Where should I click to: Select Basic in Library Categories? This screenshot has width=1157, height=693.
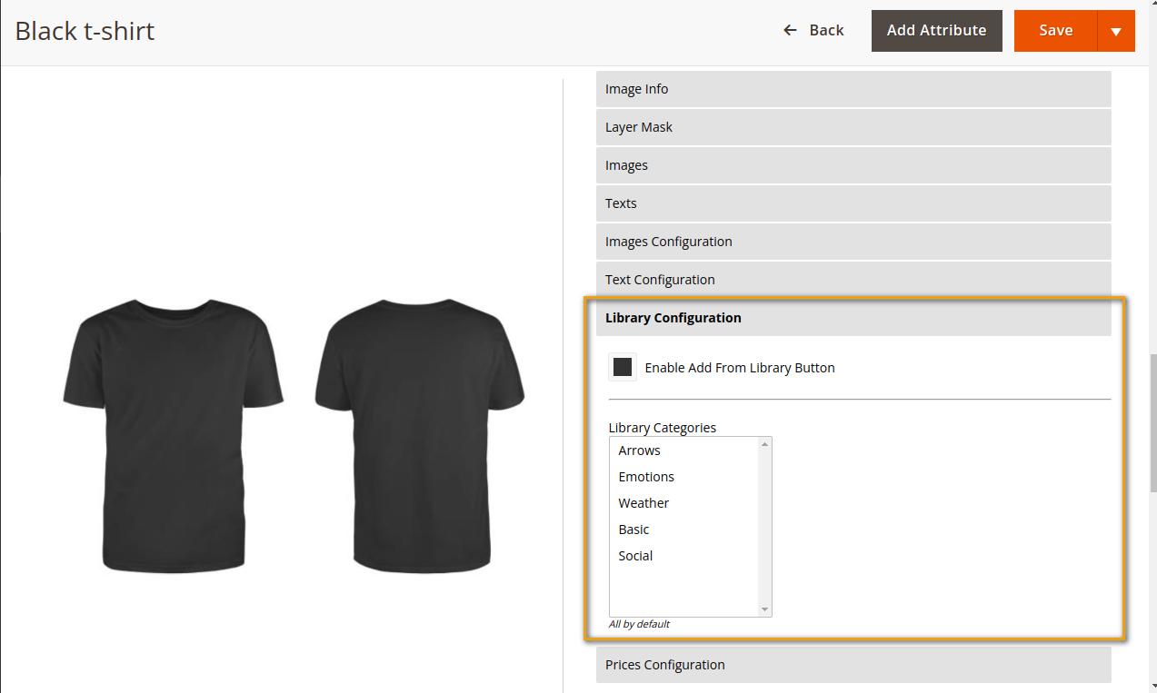click(x=683, y=530)
